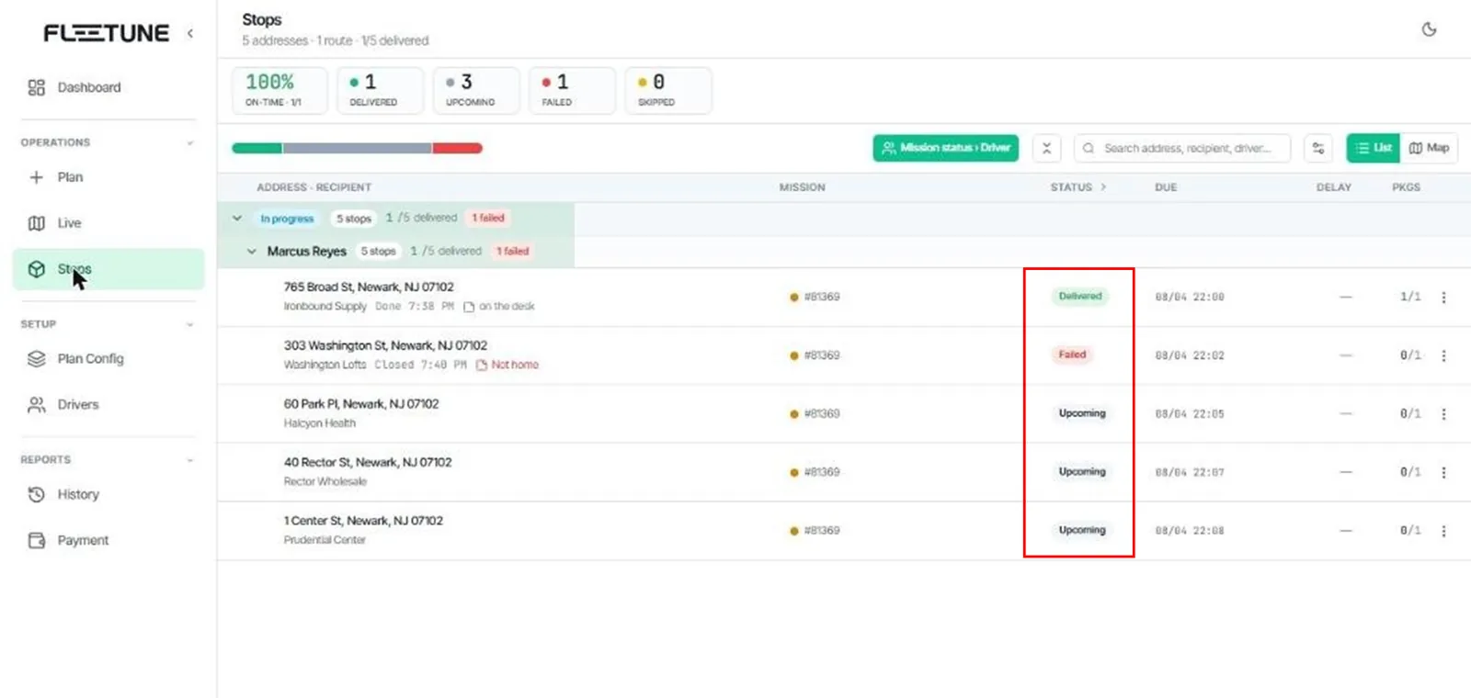The height and width of the screenshot is (698, 1471).
Task: Open the filter settings sliders icon
Action: (x=1318, y=148)
